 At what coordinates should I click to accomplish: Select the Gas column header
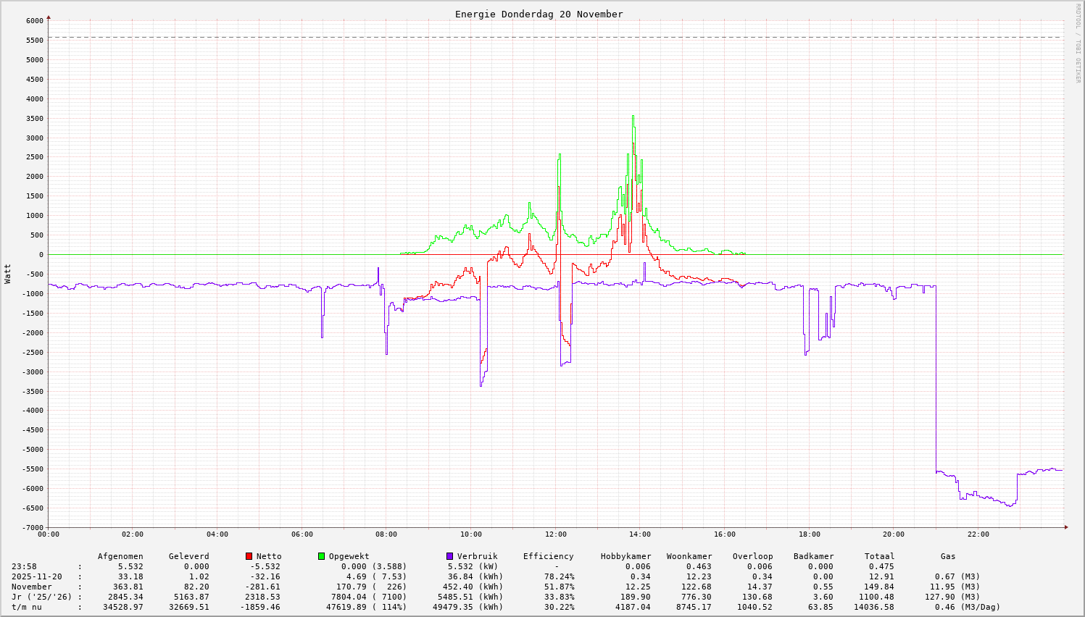coord(948,557)
